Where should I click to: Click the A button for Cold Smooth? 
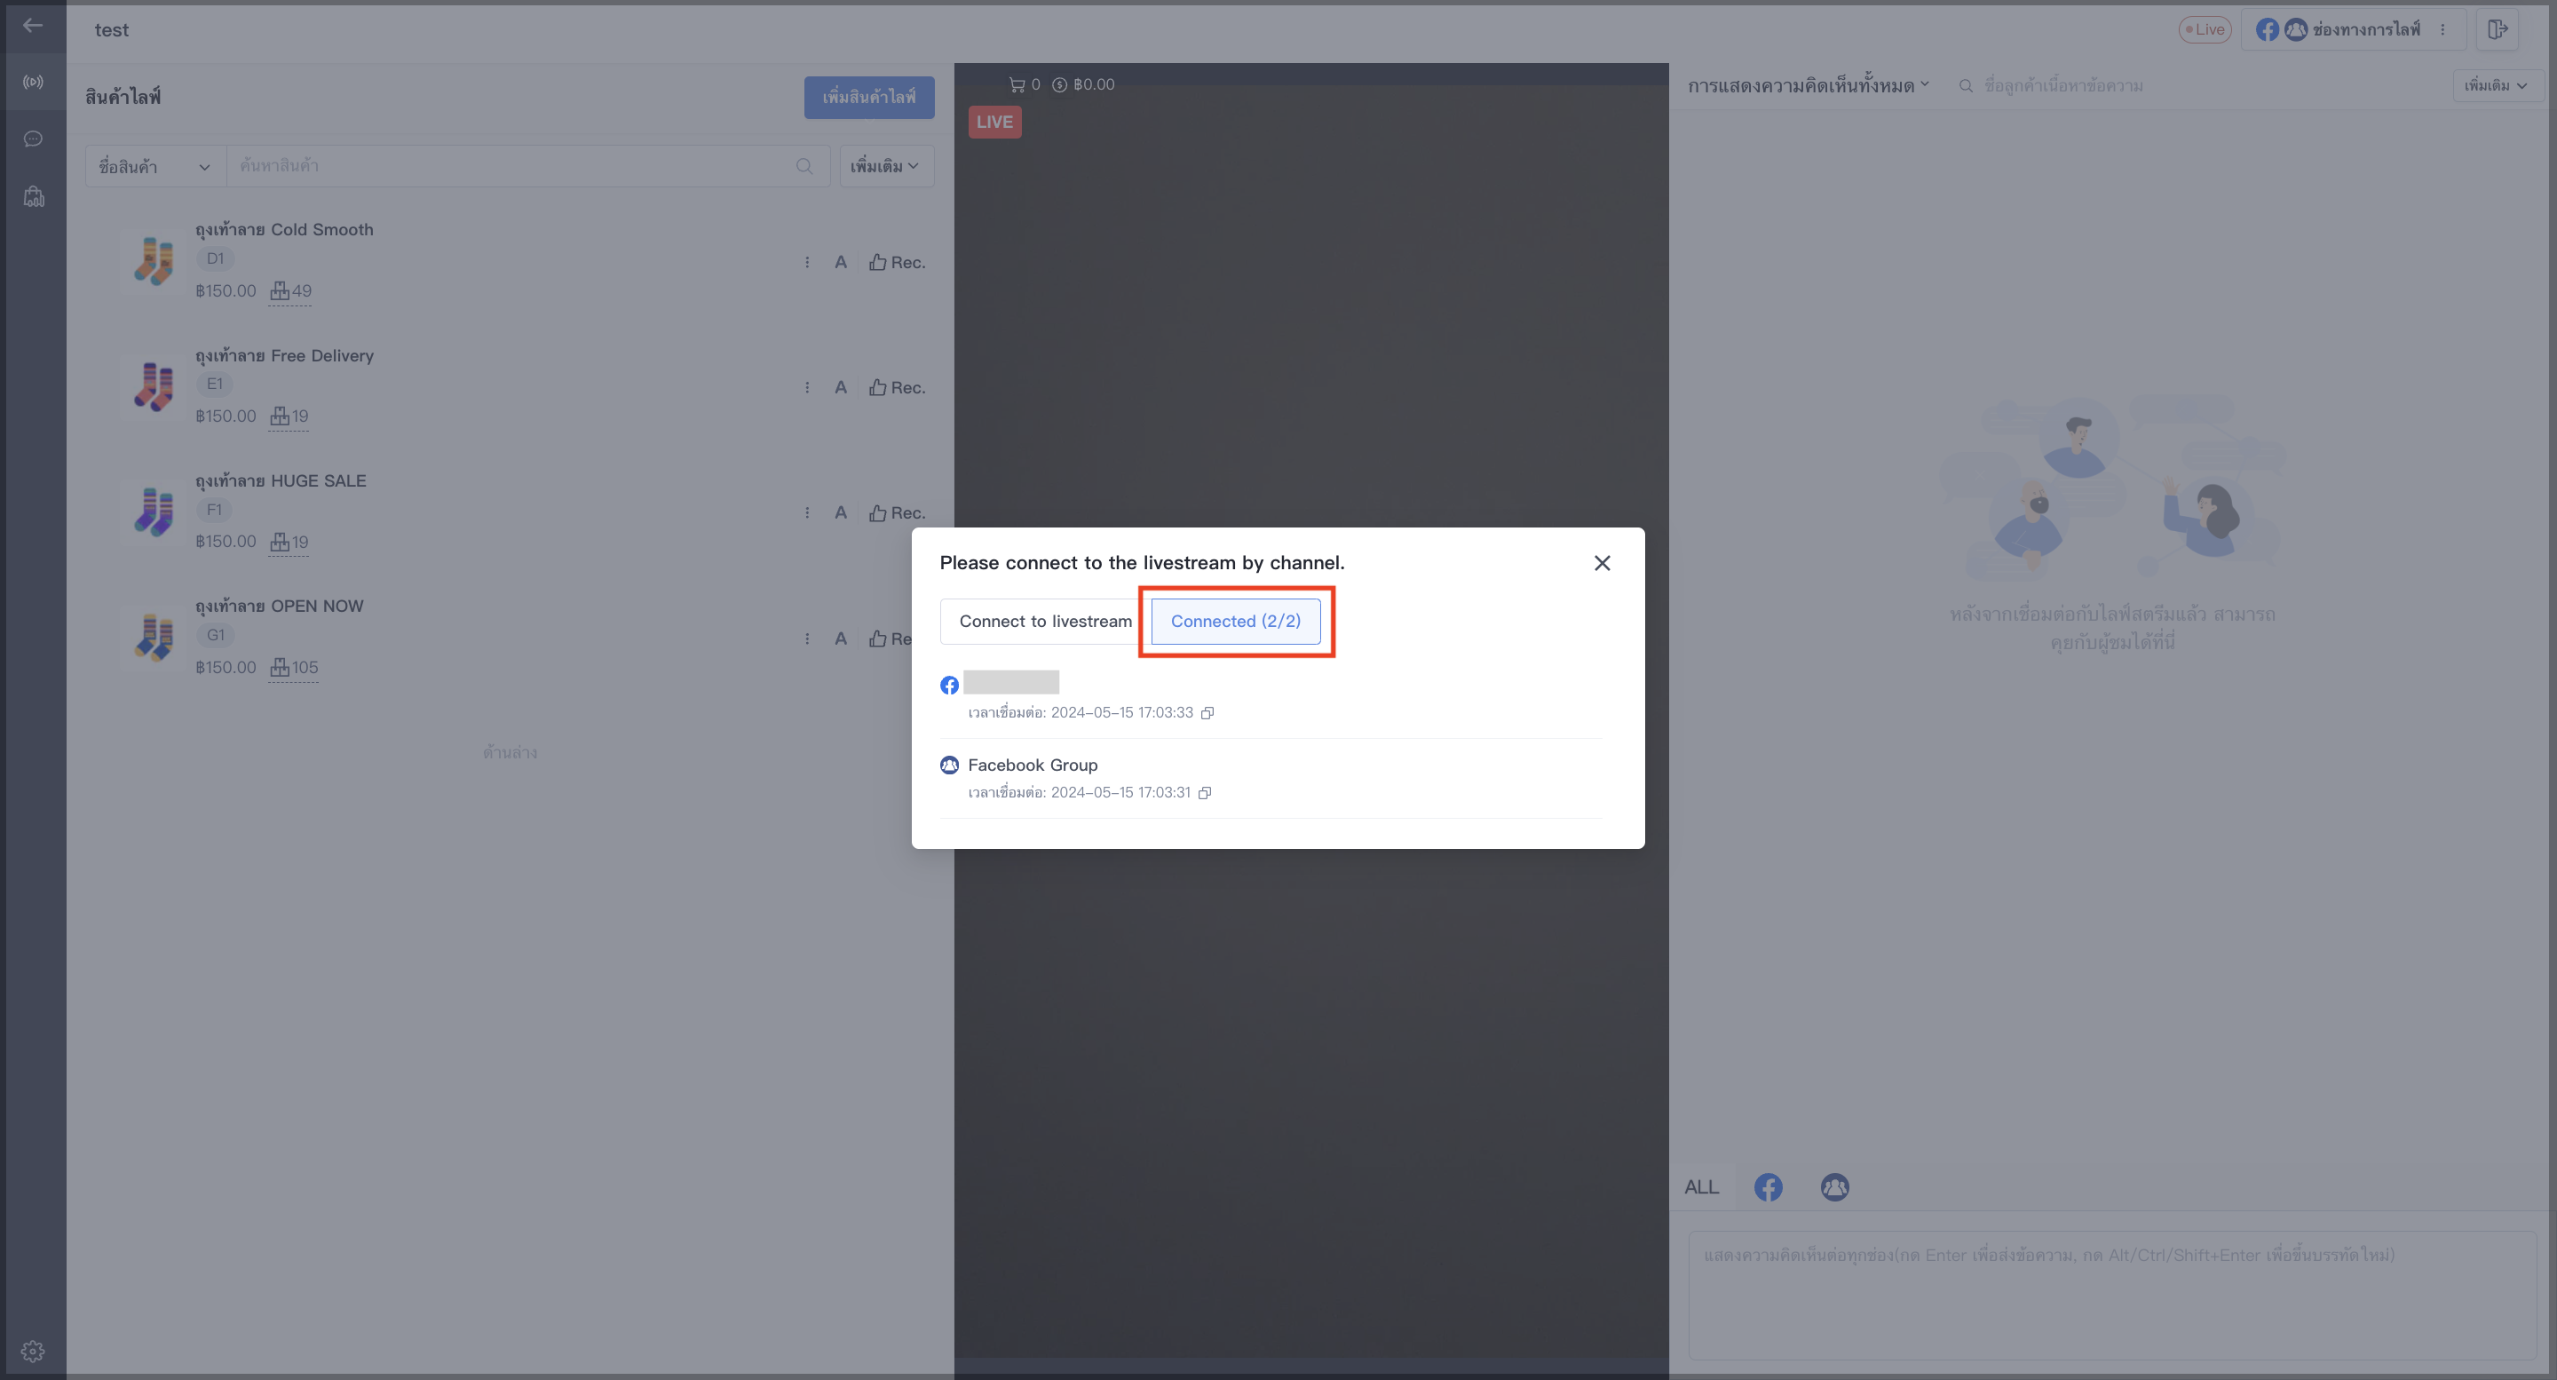pyautogui.click(x=841, y=262)
